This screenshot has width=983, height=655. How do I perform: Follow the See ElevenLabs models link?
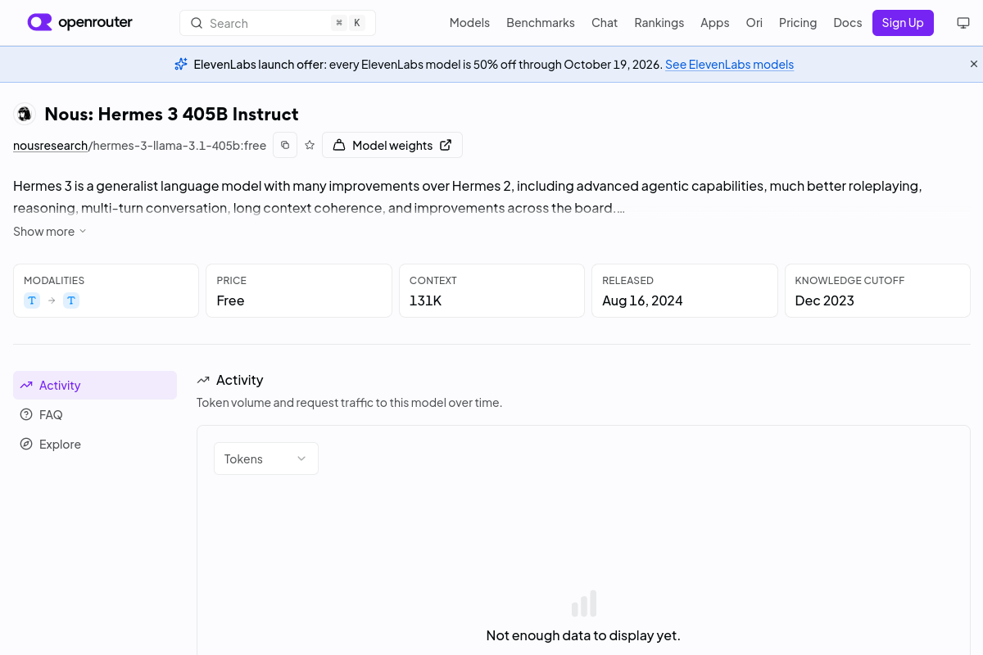pyautogui.click(x=729, y=65)
